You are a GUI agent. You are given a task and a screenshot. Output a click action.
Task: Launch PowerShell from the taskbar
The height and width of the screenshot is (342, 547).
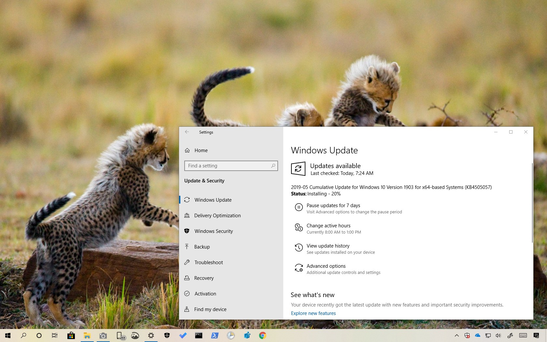coord(215,335)
